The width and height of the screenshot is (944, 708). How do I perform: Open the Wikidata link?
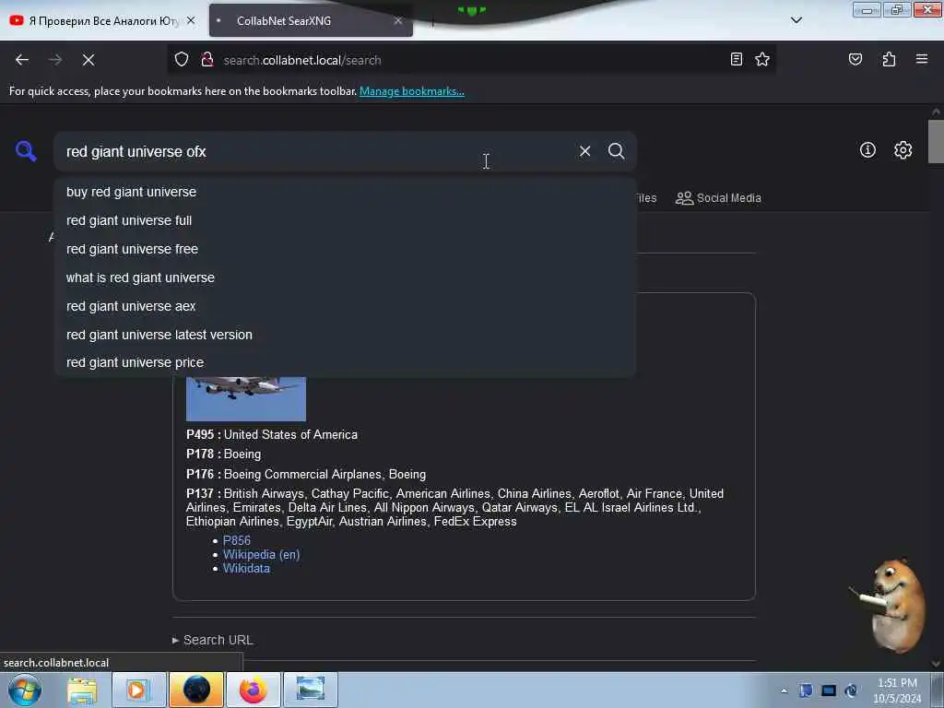point(246,568)
